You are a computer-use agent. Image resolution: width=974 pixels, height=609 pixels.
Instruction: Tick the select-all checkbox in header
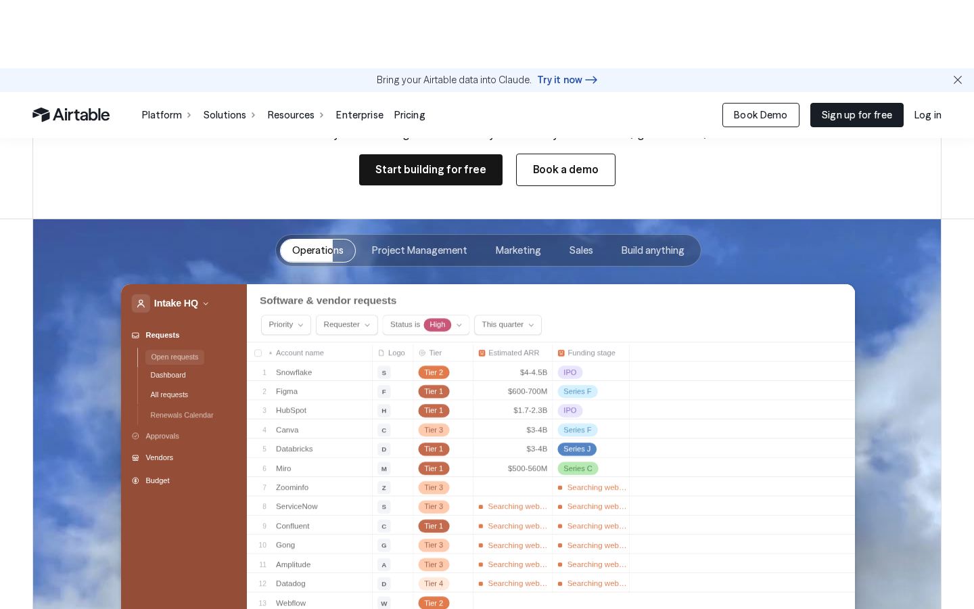258,353
